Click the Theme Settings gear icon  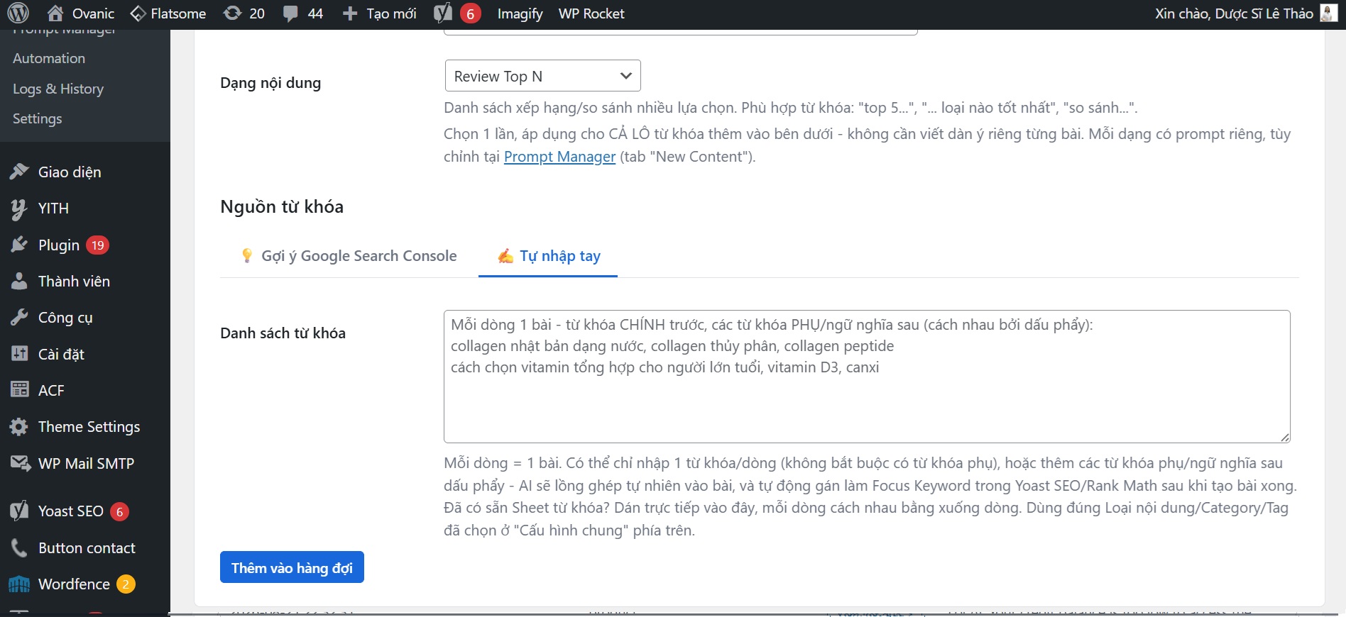[19, 427]
